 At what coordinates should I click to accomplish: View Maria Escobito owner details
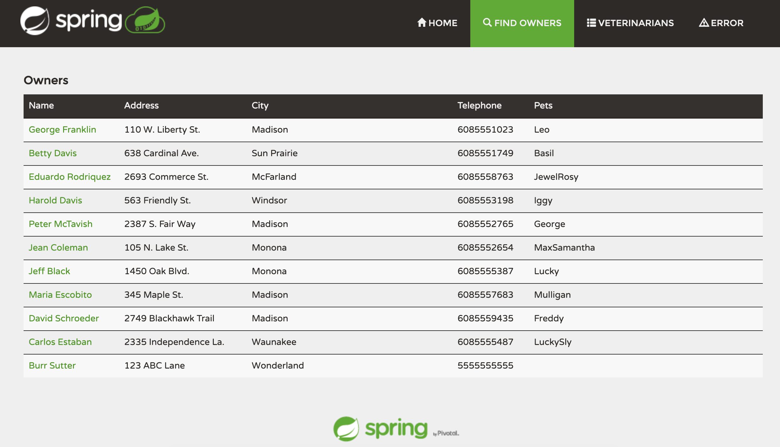click(x=60, y=295)
